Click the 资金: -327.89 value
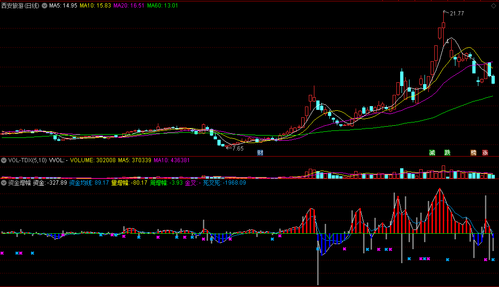Screen dimensions: 499x287 [50, 183]
